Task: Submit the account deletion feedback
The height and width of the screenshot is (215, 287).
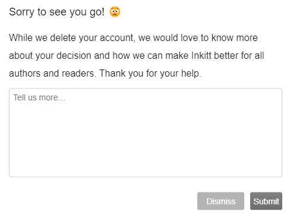Action: (x=266, y=201)
